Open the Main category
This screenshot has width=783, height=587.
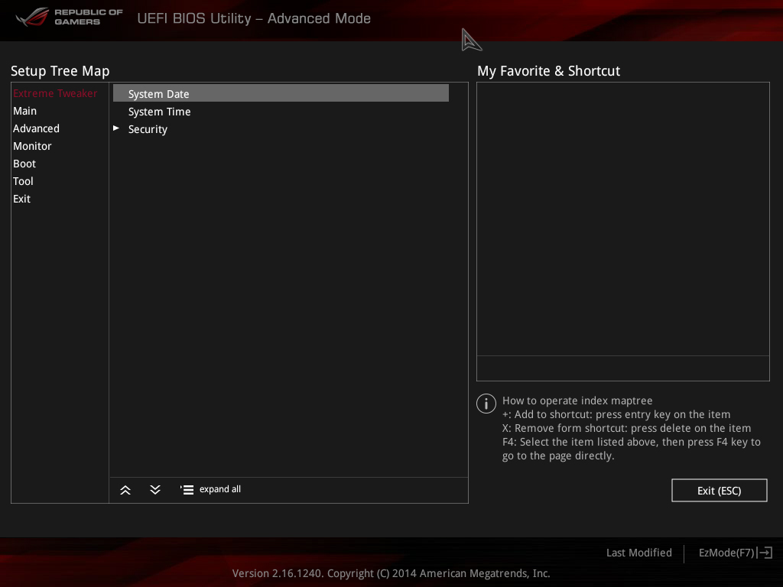[25, 111]
